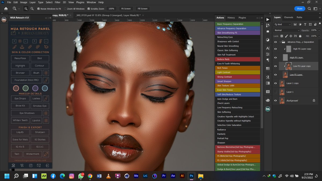
Task: Open the Gradients panel icon
Action: [268, 83]
